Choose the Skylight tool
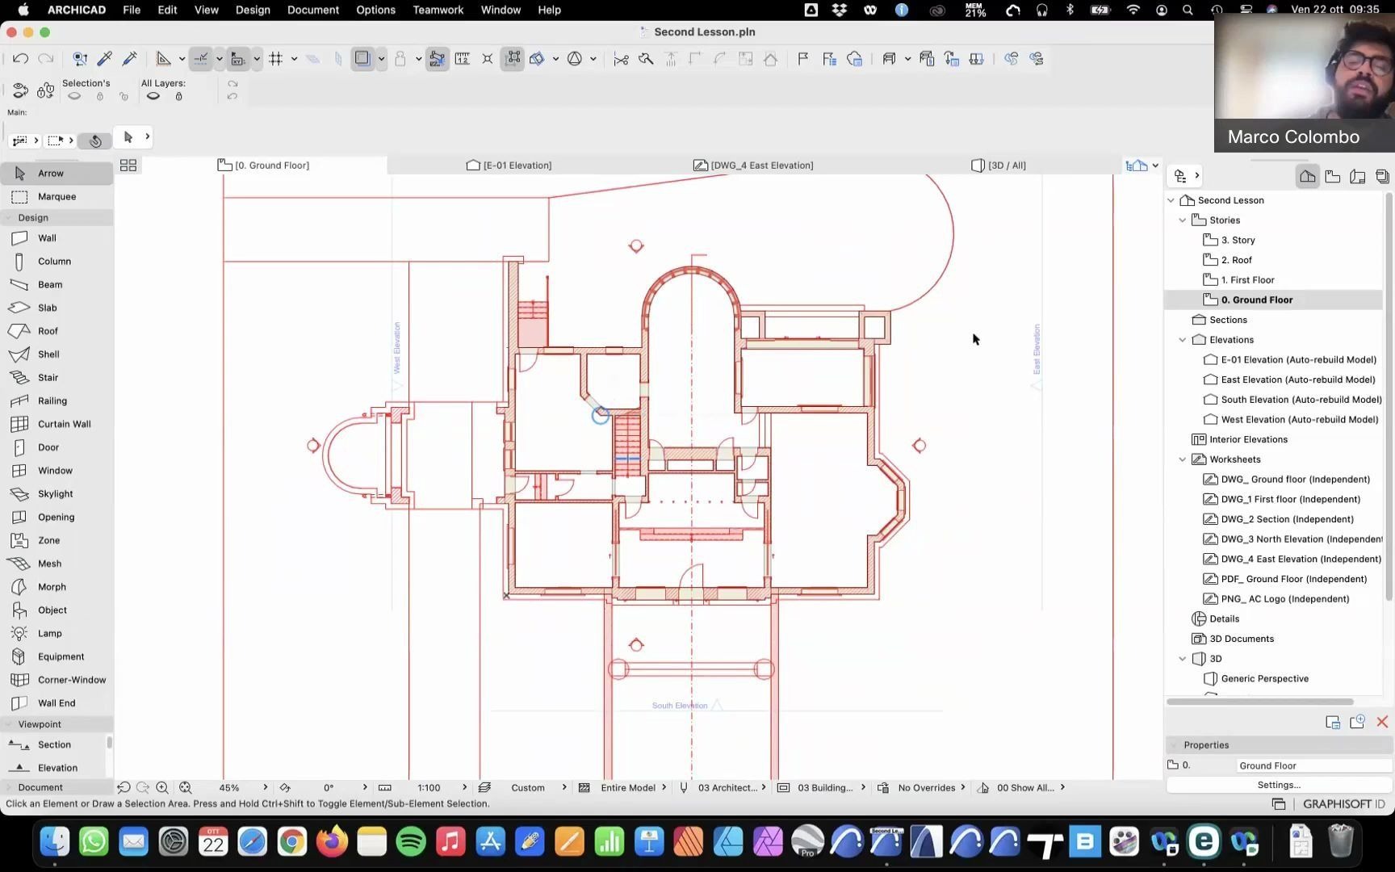This screenshot has width=1395, height=872. [55, 494]
